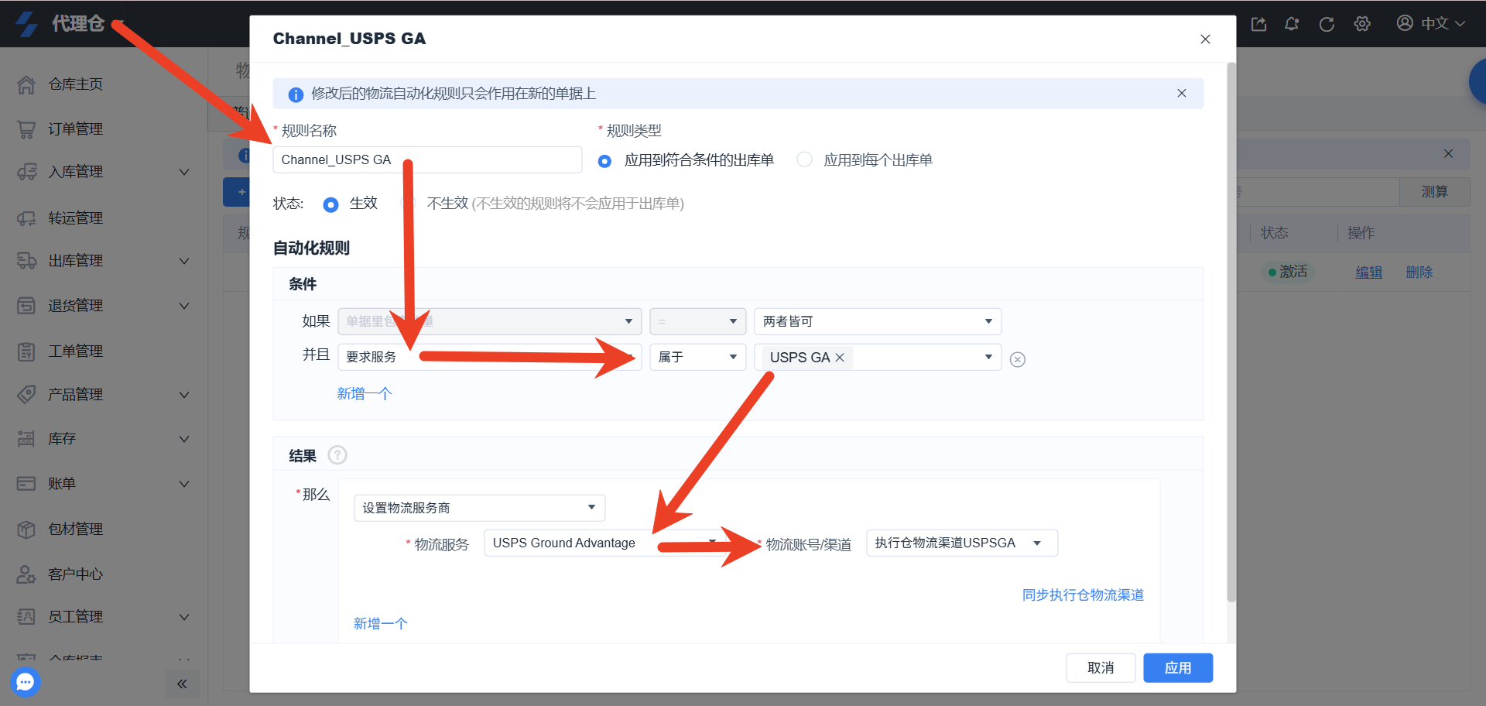Image resolution: width=1486 pixels, height=706 pixels.
Task: Open the 仓库主页 home icon in sidebar
Action: [26, 84]
